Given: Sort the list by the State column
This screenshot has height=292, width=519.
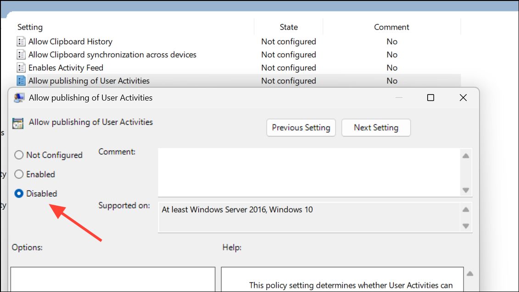Looking at the screenshot, I should click(289, 27).
